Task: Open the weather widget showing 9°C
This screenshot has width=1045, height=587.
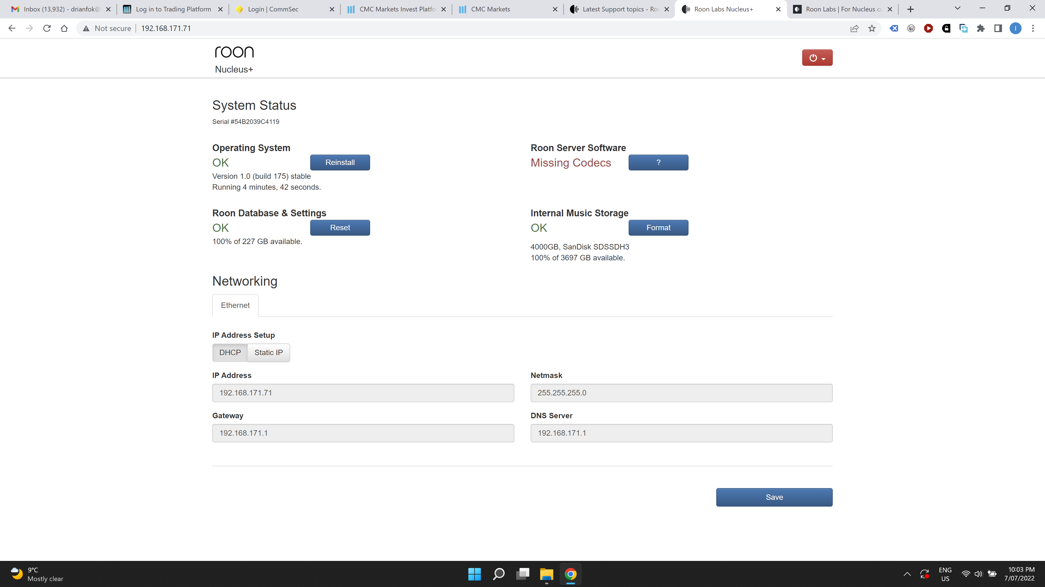Action: click(36, 574)
